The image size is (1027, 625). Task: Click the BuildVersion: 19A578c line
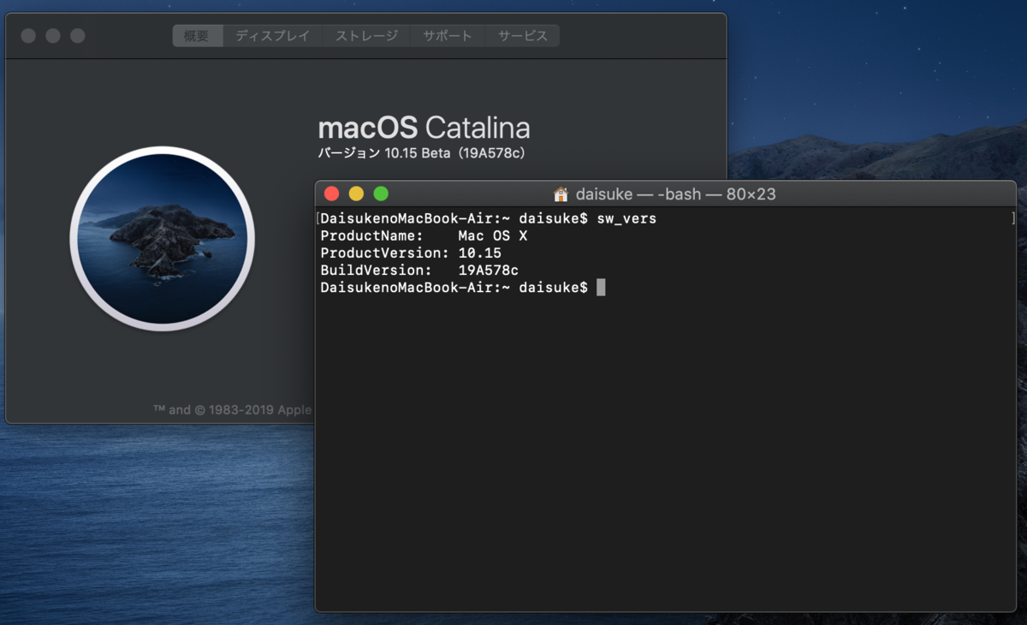coord(419,271)
